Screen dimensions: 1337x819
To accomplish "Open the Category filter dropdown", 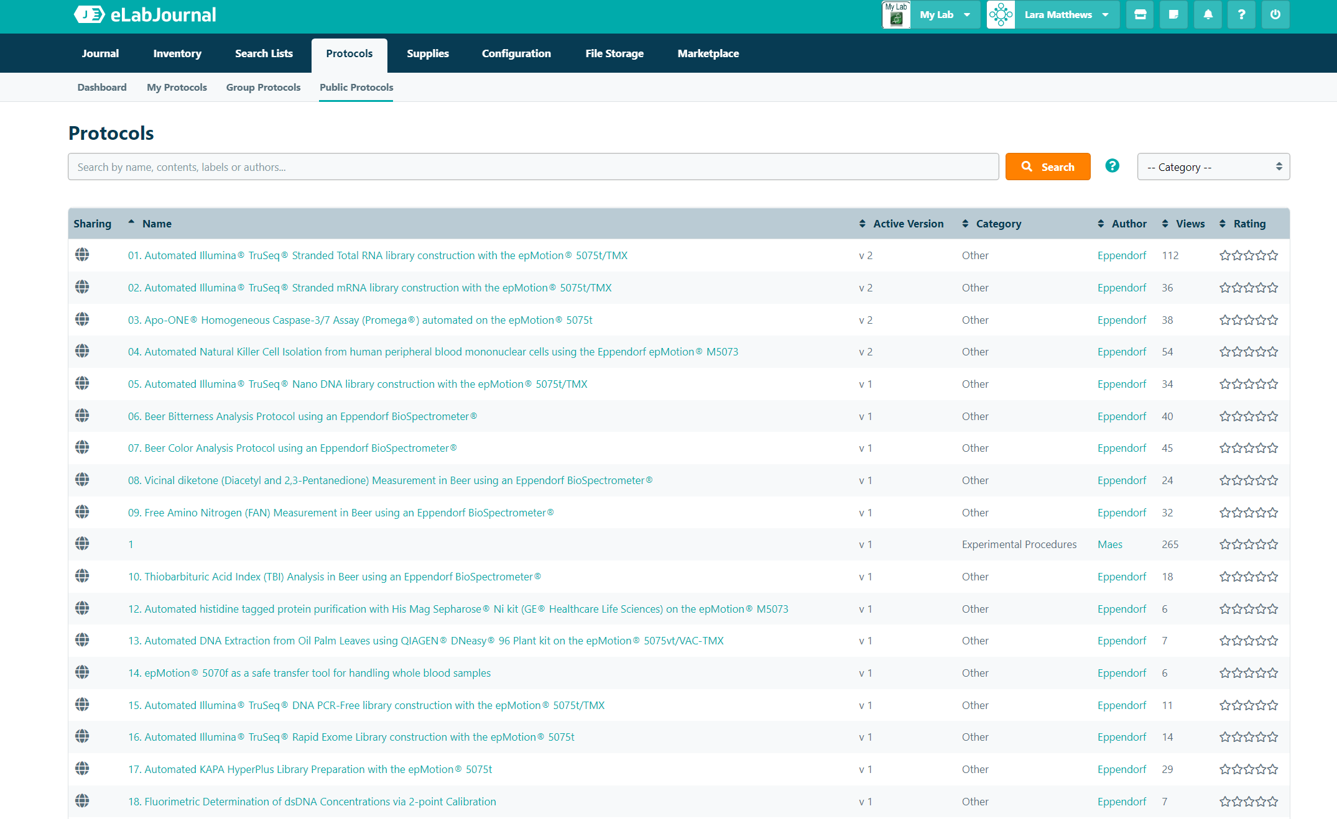I will pyautogui.click(x=1213, y=167).
